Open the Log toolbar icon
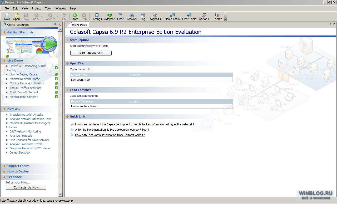Image resolution: width=337 pixels, height=204 pixels. pyautogui.click(x=143, y=17)
